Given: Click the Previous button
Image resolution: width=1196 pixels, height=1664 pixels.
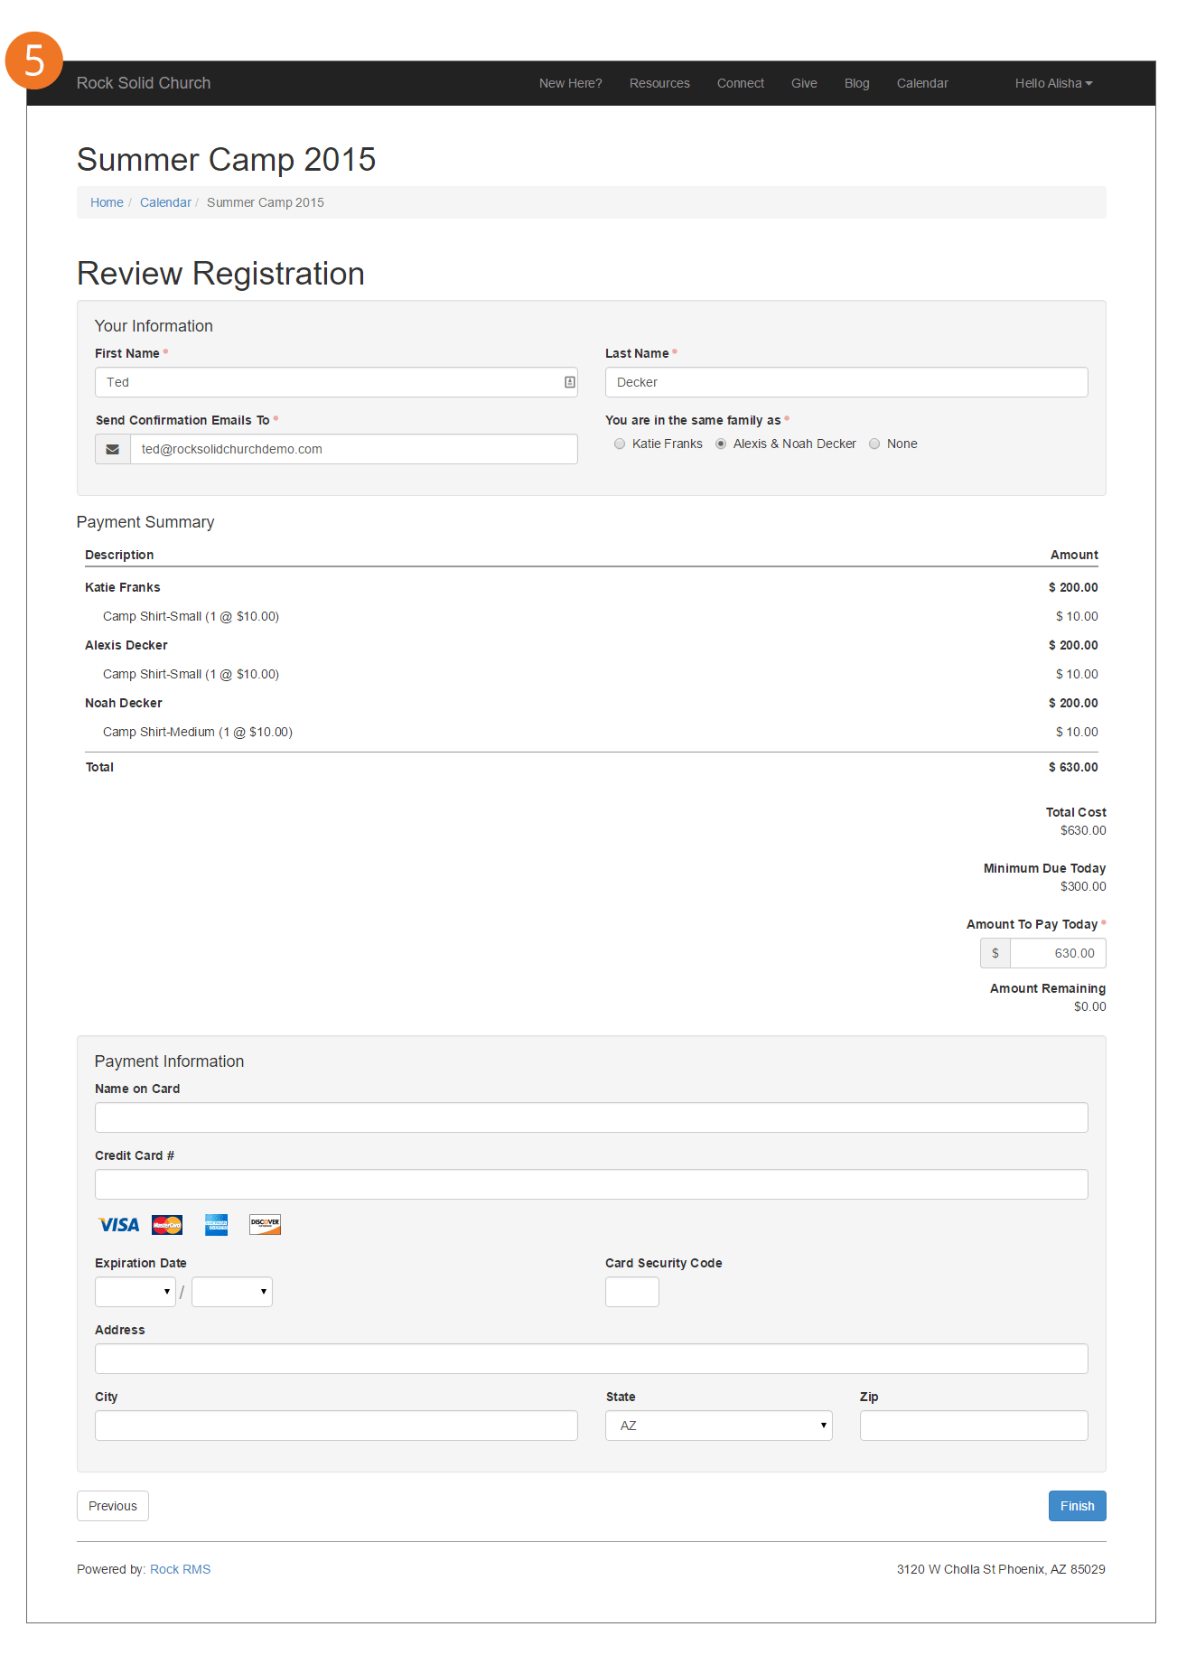Looking at the screenshot, I should (113, 1506).
